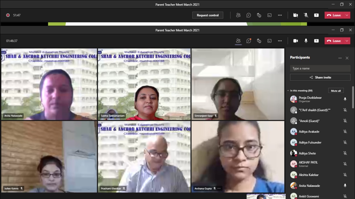Open breakout rooms icon in 01:46:37 toolbar
The width and height of the screenshot is (355, 199).
tap(269, 41)
